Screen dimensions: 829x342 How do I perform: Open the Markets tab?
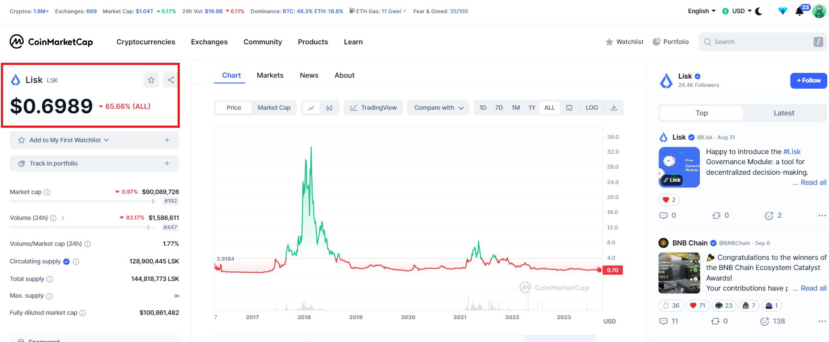(270, 76)
